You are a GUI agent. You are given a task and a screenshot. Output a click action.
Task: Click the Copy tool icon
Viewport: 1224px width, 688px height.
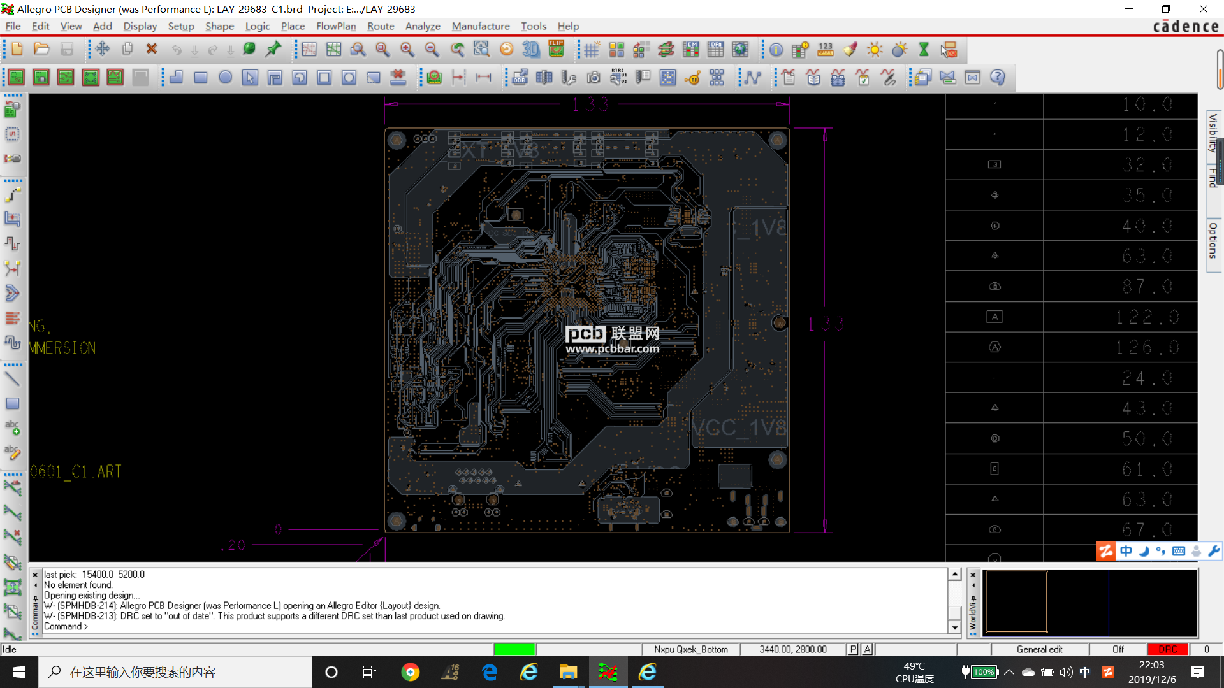pyautogui.click(x=127, y=50)
